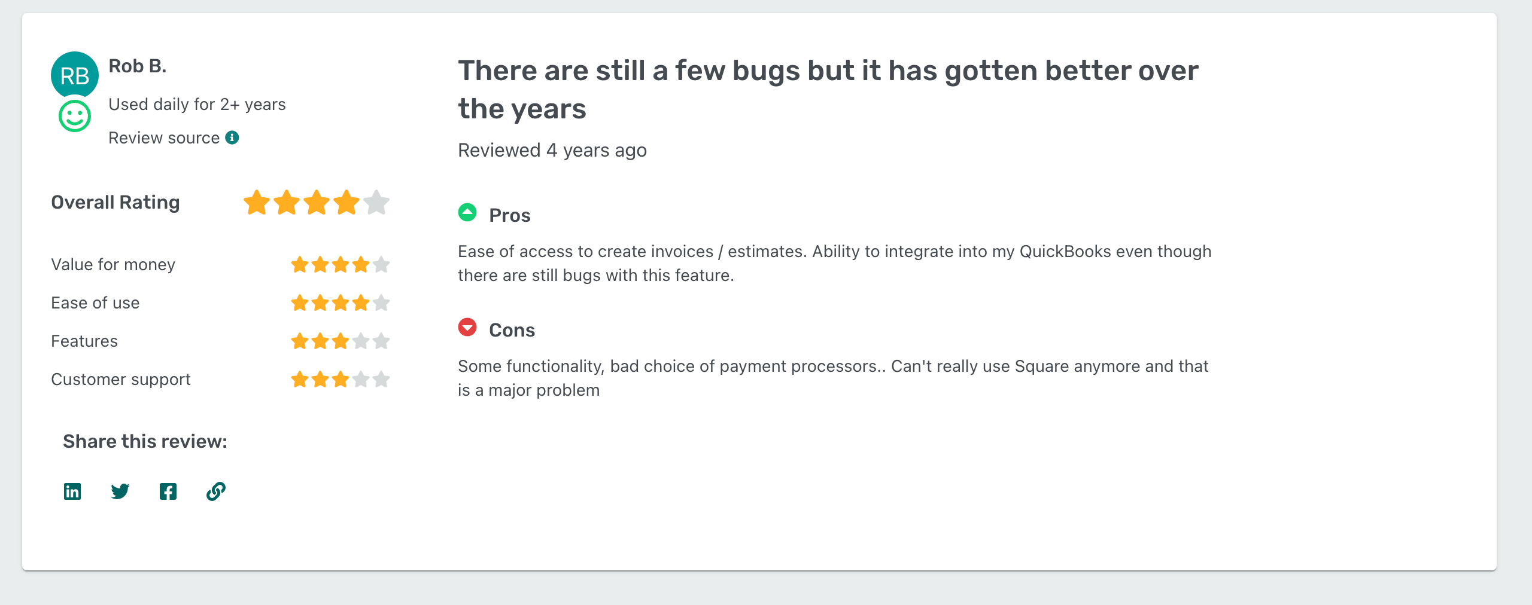Click the red Cons arrow icon
The width and height of the screenshot is (1532, 605).
pyautogui.click(x=467, y=327)
